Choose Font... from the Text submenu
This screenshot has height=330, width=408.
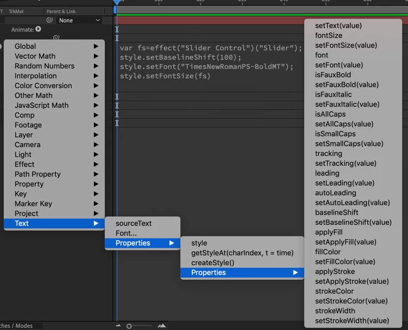[143, 233]
